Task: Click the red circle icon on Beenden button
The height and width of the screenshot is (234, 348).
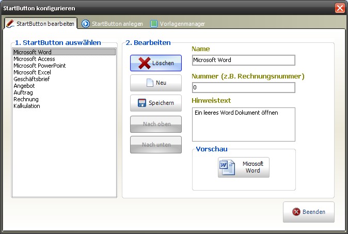Action: click(x=296, y=212)
